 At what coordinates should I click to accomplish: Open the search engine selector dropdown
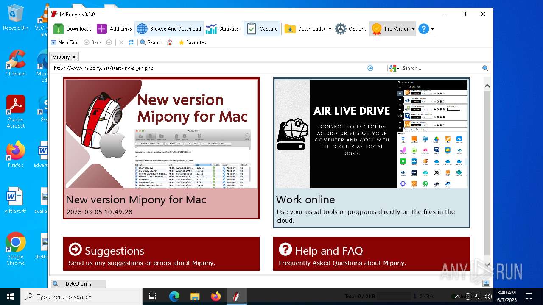394,68
